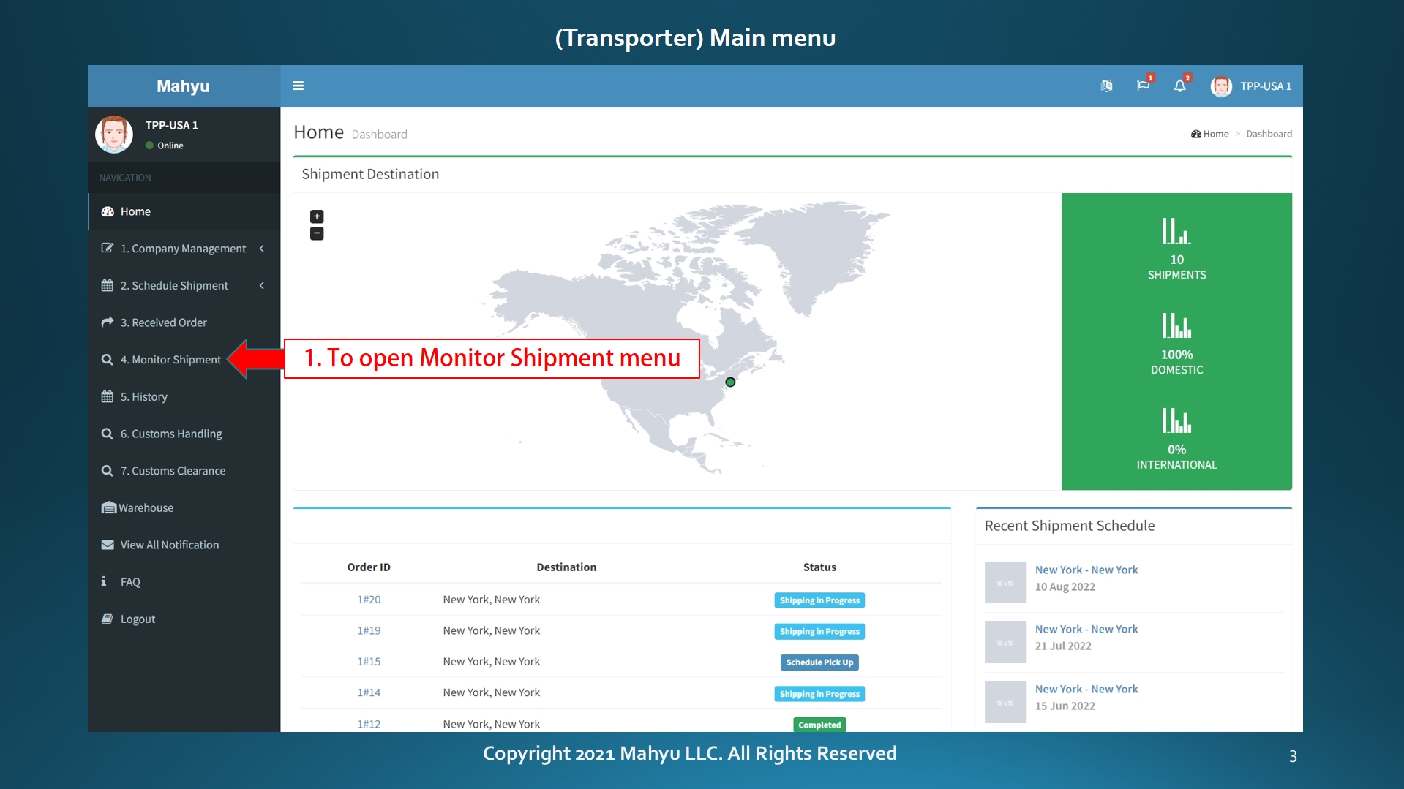Click Shipping in Progress badge for 1#14
The width and height of the screenshot is (1404, 789).
pyautogui.click(x=819, y=694)
